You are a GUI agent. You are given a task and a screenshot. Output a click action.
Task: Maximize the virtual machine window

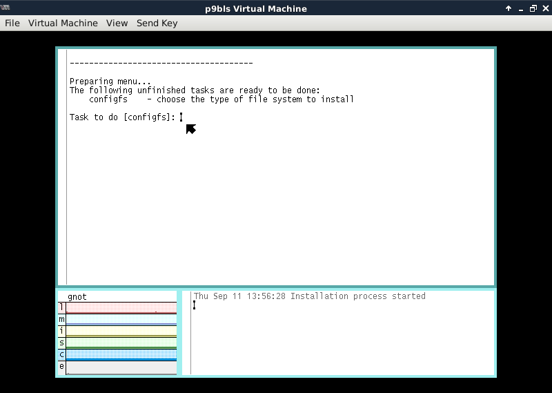(533, 8)
